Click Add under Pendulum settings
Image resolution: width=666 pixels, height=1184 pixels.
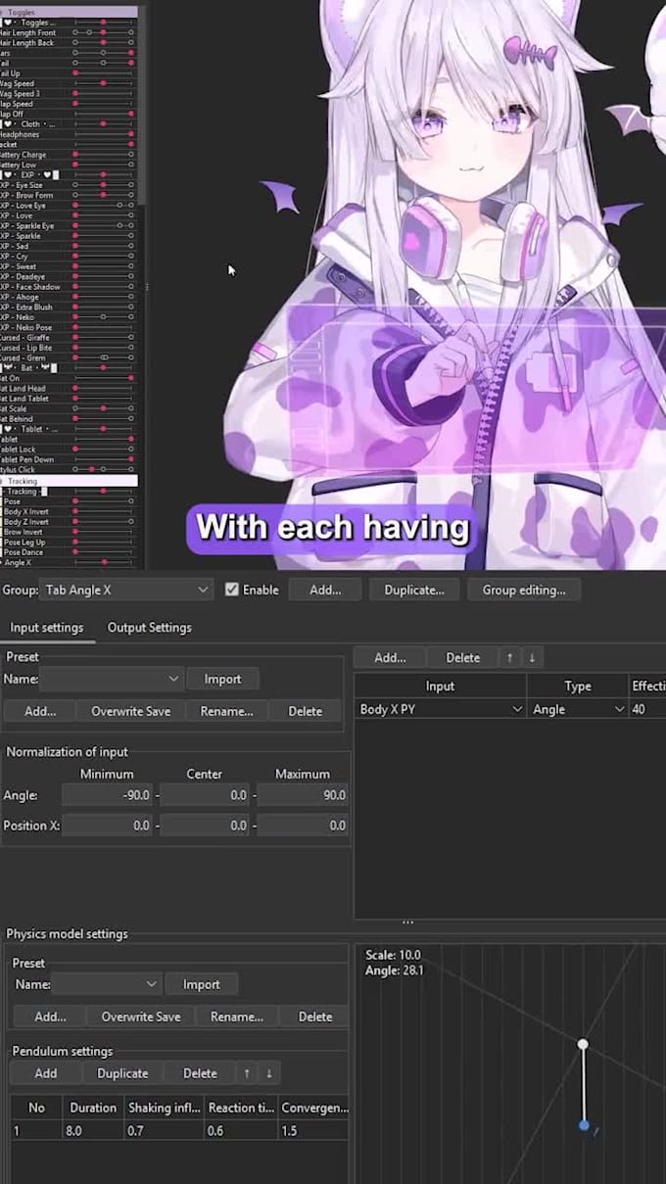point(46,1073)
